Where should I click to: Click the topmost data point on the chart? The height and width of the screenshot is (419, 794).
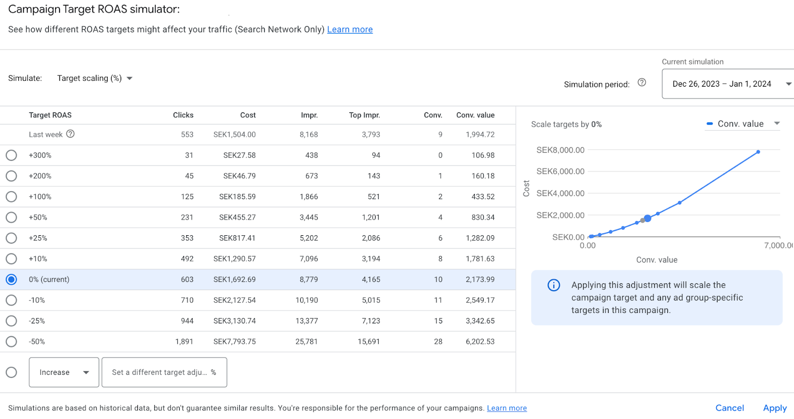tap(758, 152)
